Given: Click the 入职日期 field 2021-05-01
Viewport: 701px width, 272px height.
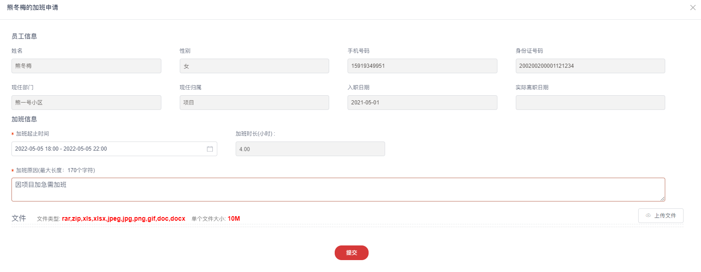Looking at the screenshot, I should click(422, 103).
